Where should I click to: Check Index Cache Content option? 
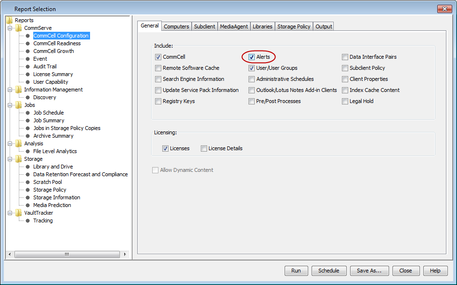pyautogui.click(x=345, y=91)
